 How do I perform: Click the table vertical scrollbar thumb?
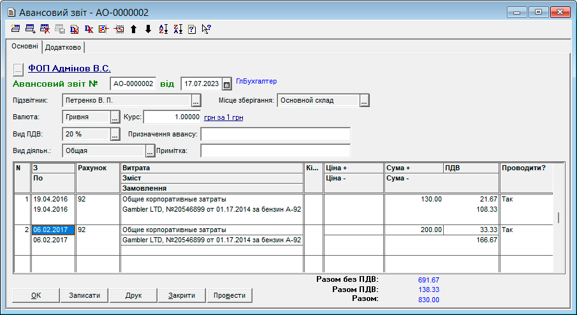click(559, 217)
